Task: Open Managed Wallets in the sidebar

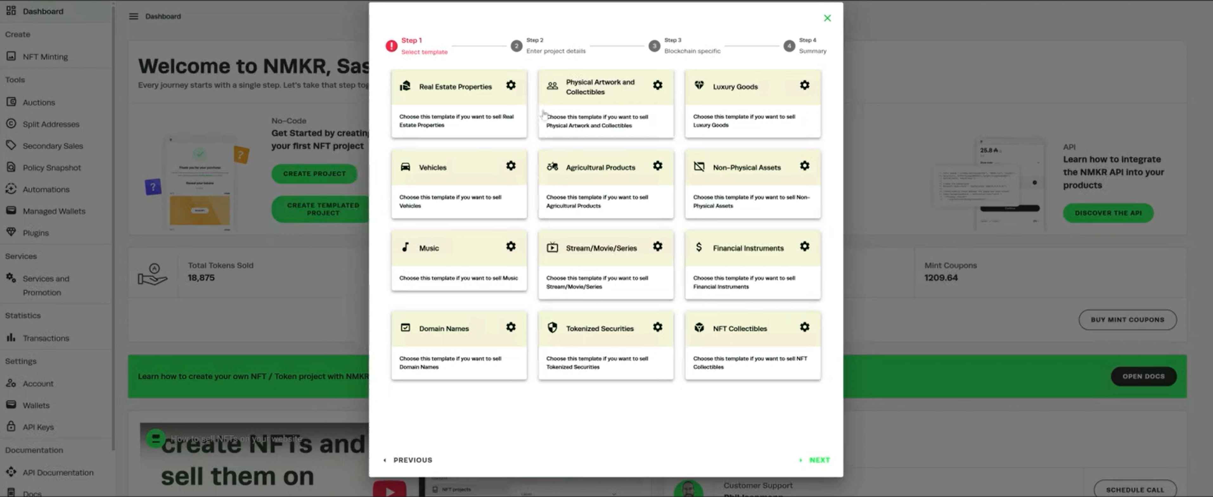Action: click(x=54, y=211)
